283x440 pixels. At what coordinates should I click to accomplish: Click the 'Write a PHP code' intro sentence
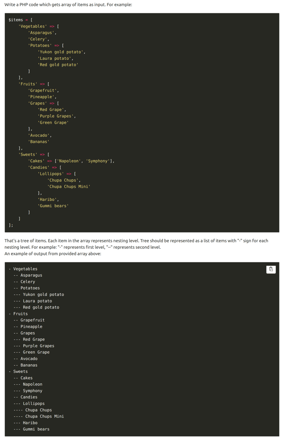(x=68, y=5)
